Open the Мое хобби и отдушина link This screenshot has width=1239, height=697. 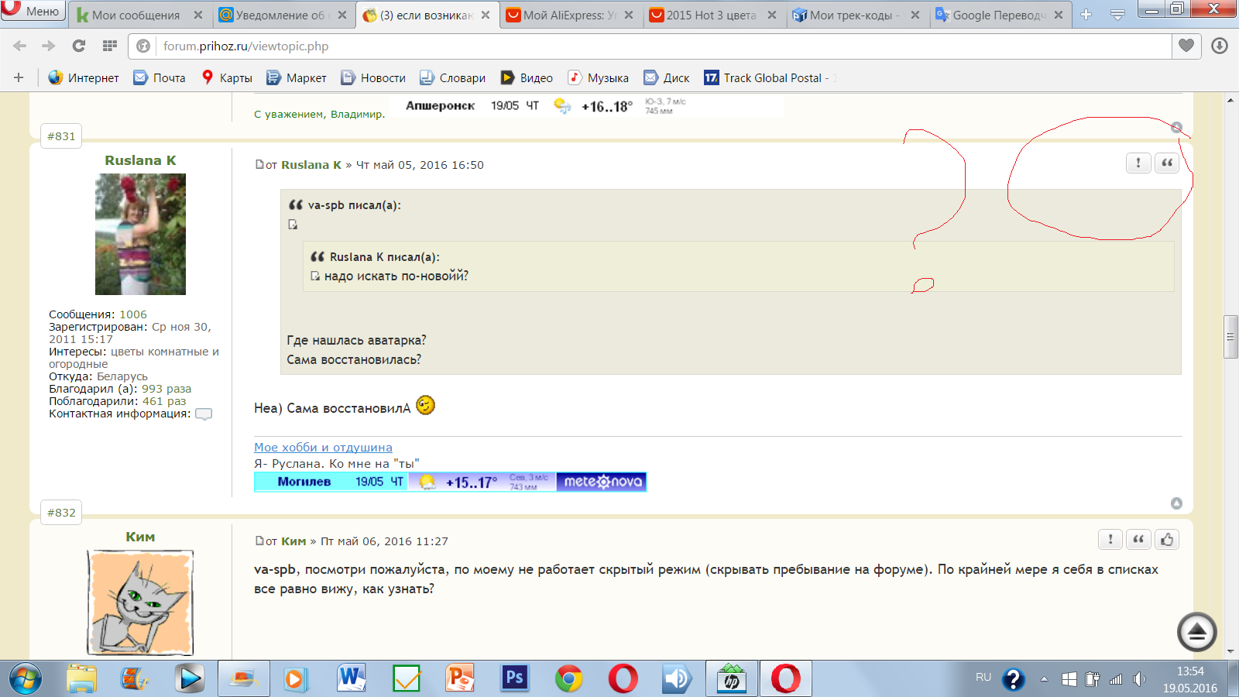coord(323,448)
